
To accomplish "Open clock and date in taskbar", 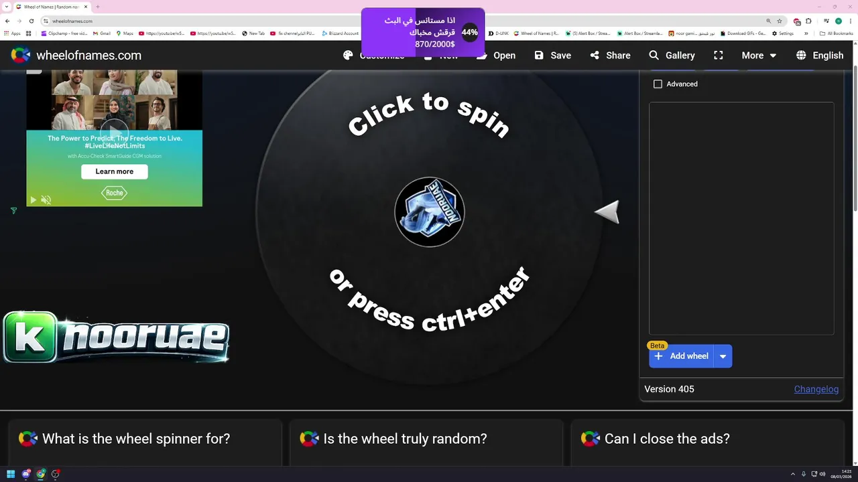I will pyautogui.click(x=842, y=474).
